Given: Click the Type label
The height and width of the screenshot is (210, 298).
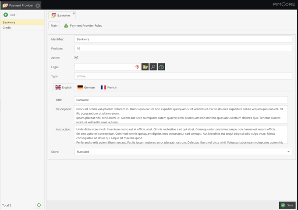Looking at the screenshot, I should click(54, 76).
